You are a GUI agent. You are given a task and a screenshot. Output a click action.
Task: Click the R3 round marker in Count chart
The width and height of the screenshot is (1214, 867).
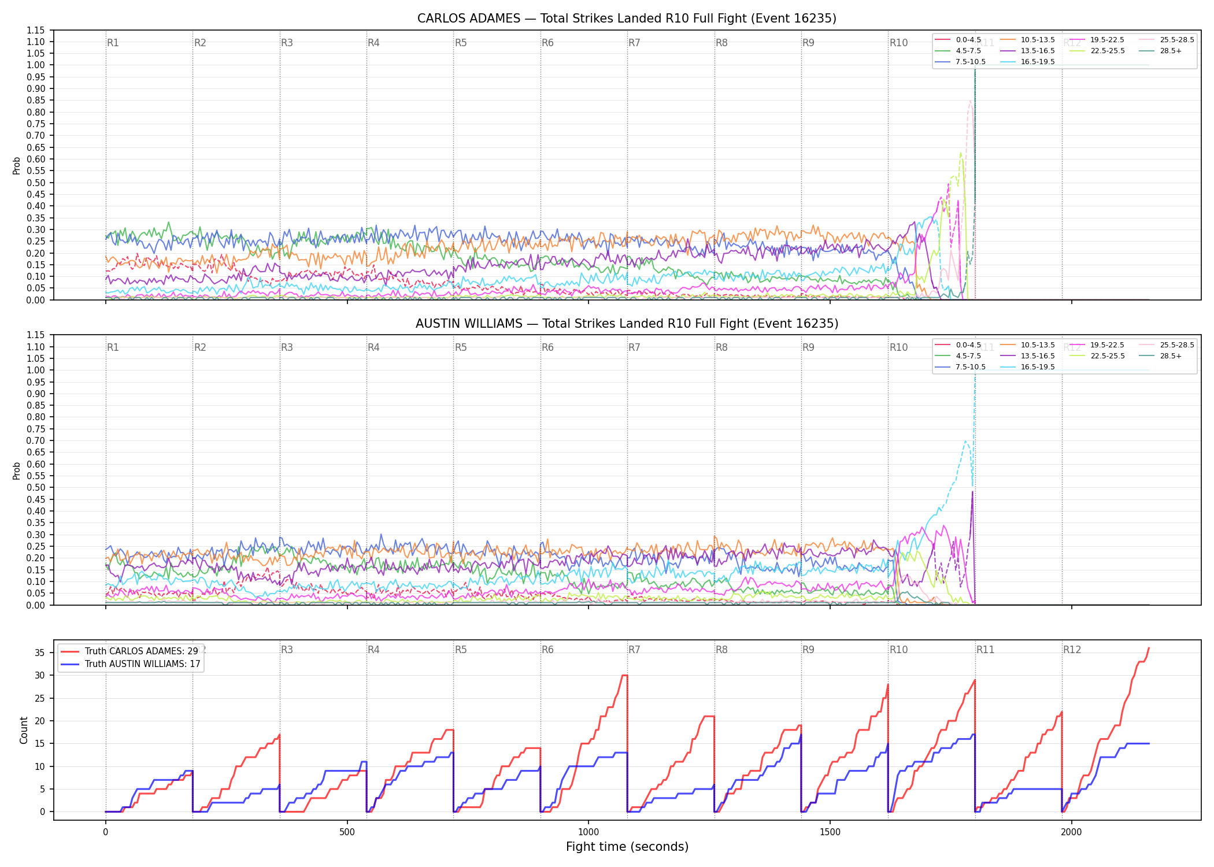click(287, 650)
